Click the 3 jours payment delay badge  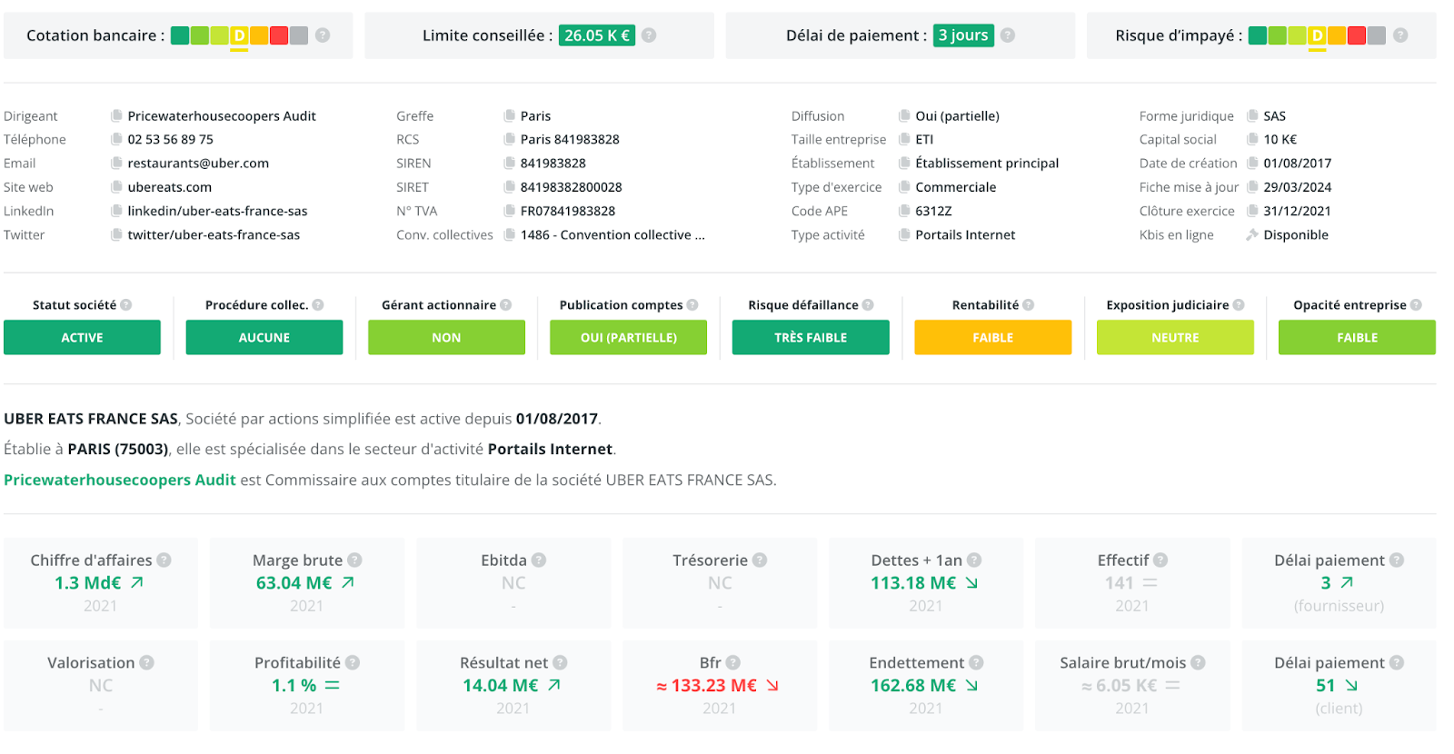[963, 35]
